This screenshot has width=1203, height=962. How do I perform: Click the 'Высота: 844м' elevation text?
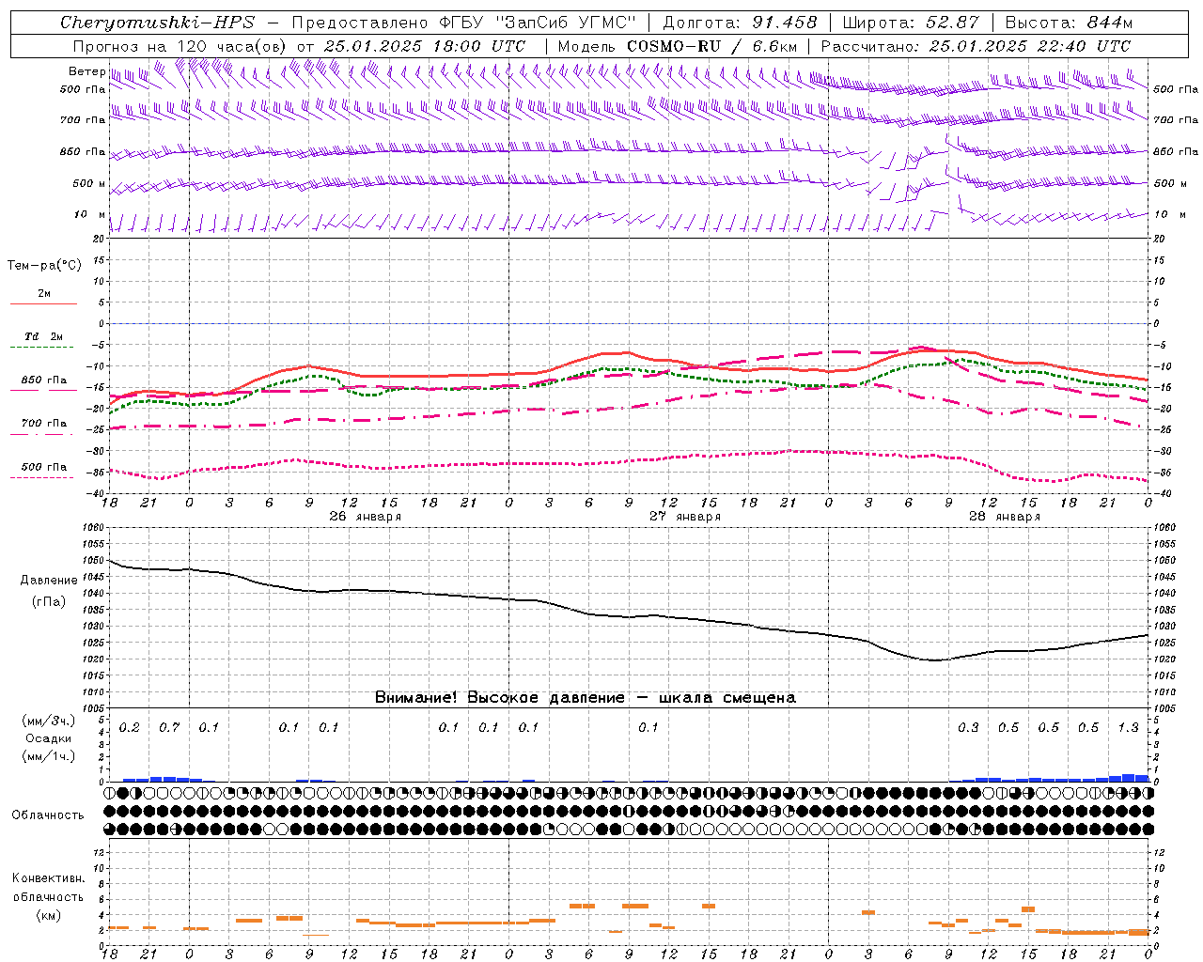pyautogui.click(x=1069, y=23)
